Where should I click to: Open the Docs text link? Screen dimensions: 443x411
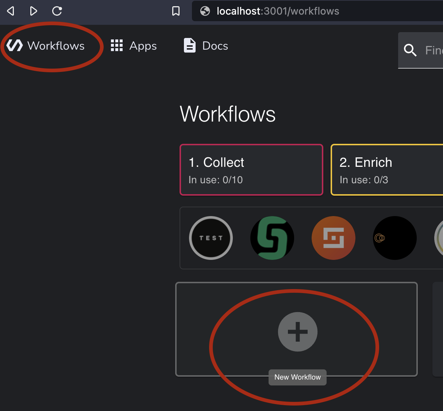pyautogui.click(x=215, y=46)
